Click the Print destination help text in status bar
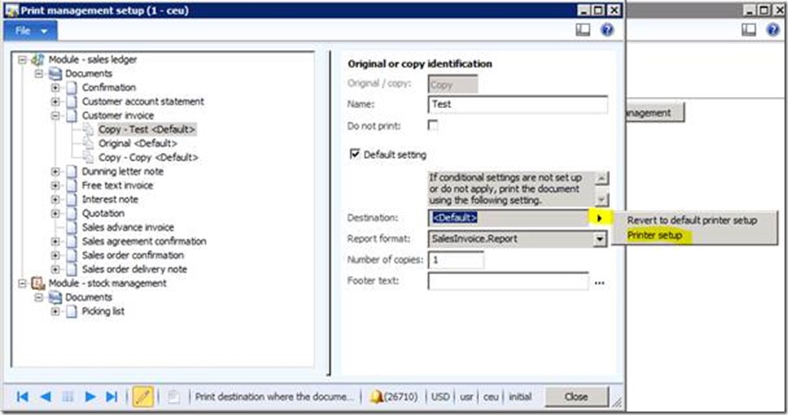Viewport: 788px width, 415px height. tap(275, 397)
